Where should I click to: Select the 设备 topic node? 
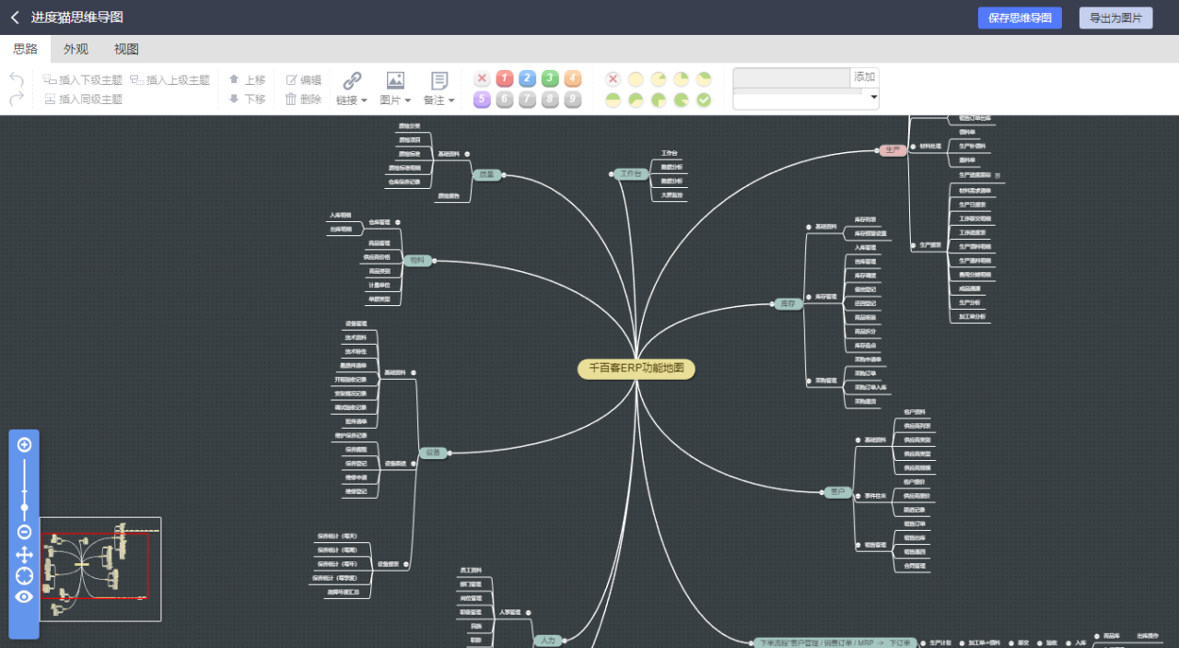[x=432, y=453]
